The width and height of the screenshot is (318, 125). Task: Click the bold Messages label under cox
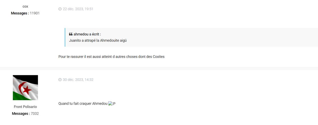20,13
